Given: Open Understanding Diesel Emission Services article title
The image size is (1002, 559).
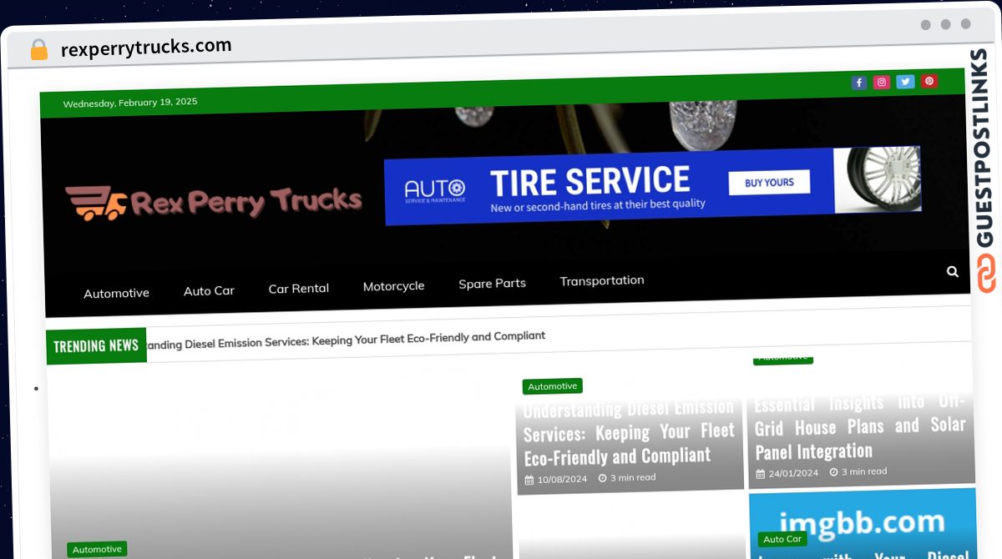Looking at the screenshot, I should pos(629,432).
